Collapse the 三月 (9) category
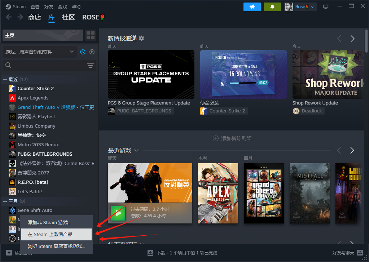Viewport: 369px width, 262px height. (x=5, y=201)
